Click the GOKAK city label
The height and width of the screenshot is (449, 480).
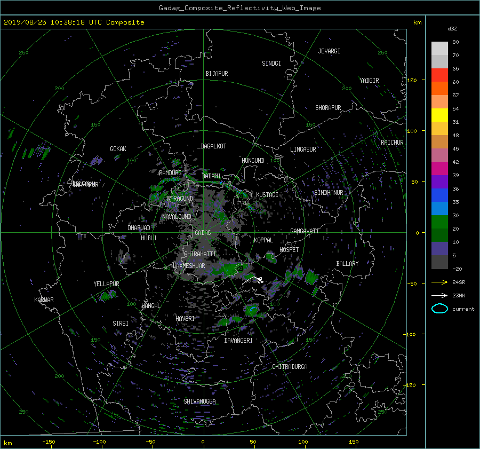(118, 149)
